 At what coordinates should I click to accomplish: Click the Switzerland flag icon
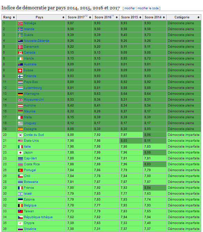[x=20, y=71]
